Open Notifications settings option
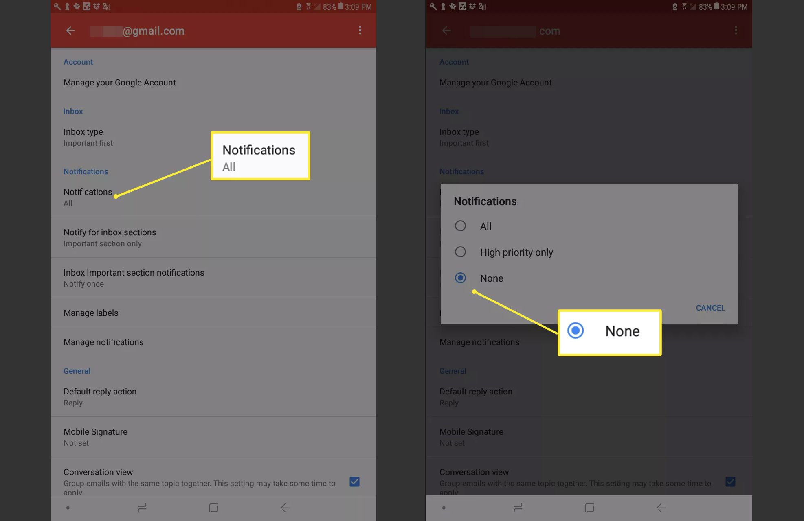 [88, 196]
